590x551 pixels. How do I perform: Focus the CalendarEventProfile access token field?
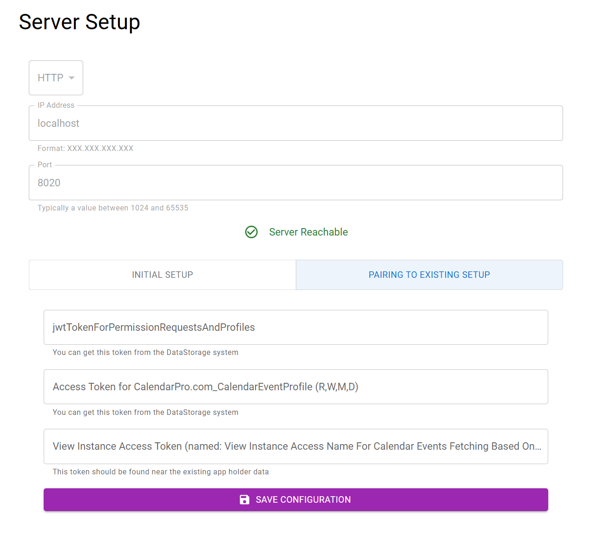click(x=295, y=387)
